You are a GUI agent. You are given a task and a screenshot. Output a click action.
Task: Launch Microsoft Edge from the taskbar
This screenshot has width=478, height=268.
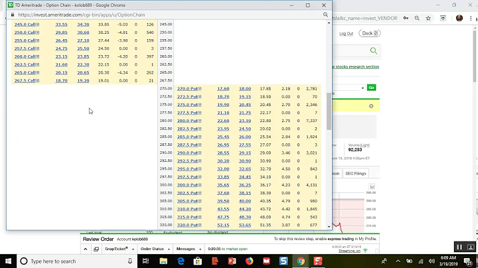tap(181, 261)
